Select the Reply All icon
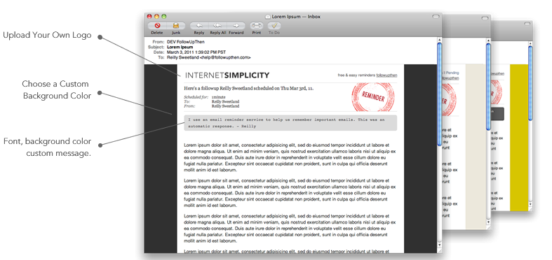 217,26
